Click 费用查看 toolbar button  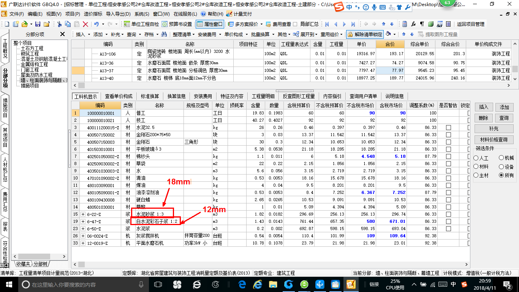(278, 24)
